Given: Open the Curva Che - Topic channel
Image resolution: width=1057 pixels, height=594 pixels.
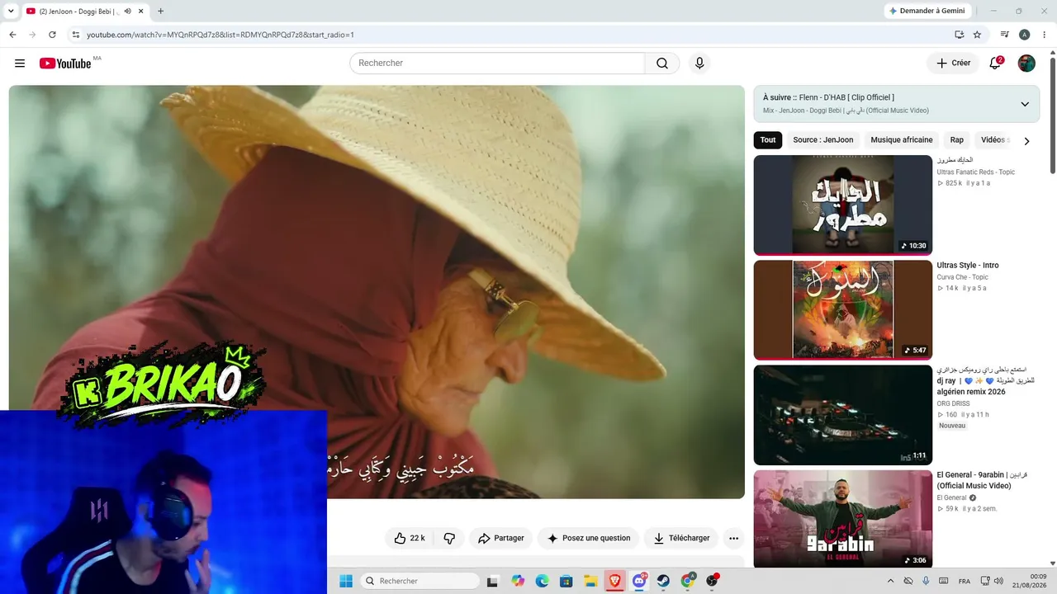Looking at the screenshot, I should (962, 277).
